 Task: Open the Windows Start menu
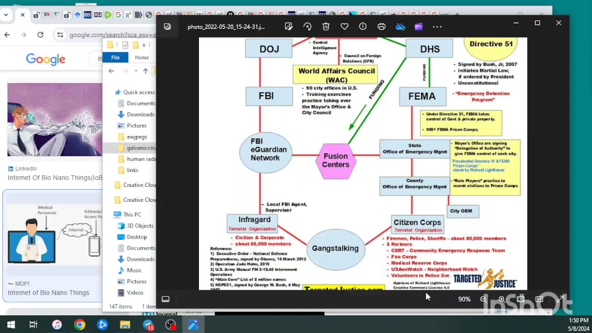(x=11, y=325)
